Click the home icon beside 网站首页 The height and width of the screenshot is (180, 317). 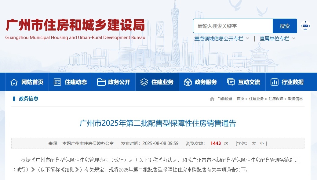click(14, 82)
